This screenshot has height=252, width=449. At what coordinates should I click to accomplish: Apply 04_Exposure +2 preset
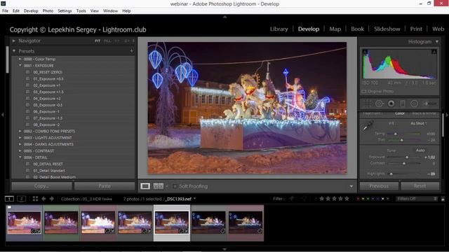tap(47, 99)
